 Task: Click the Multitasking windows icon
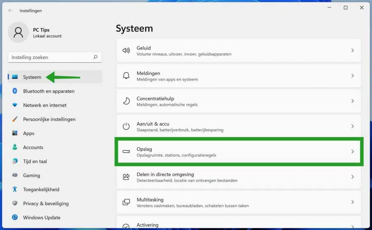point(126,202)
